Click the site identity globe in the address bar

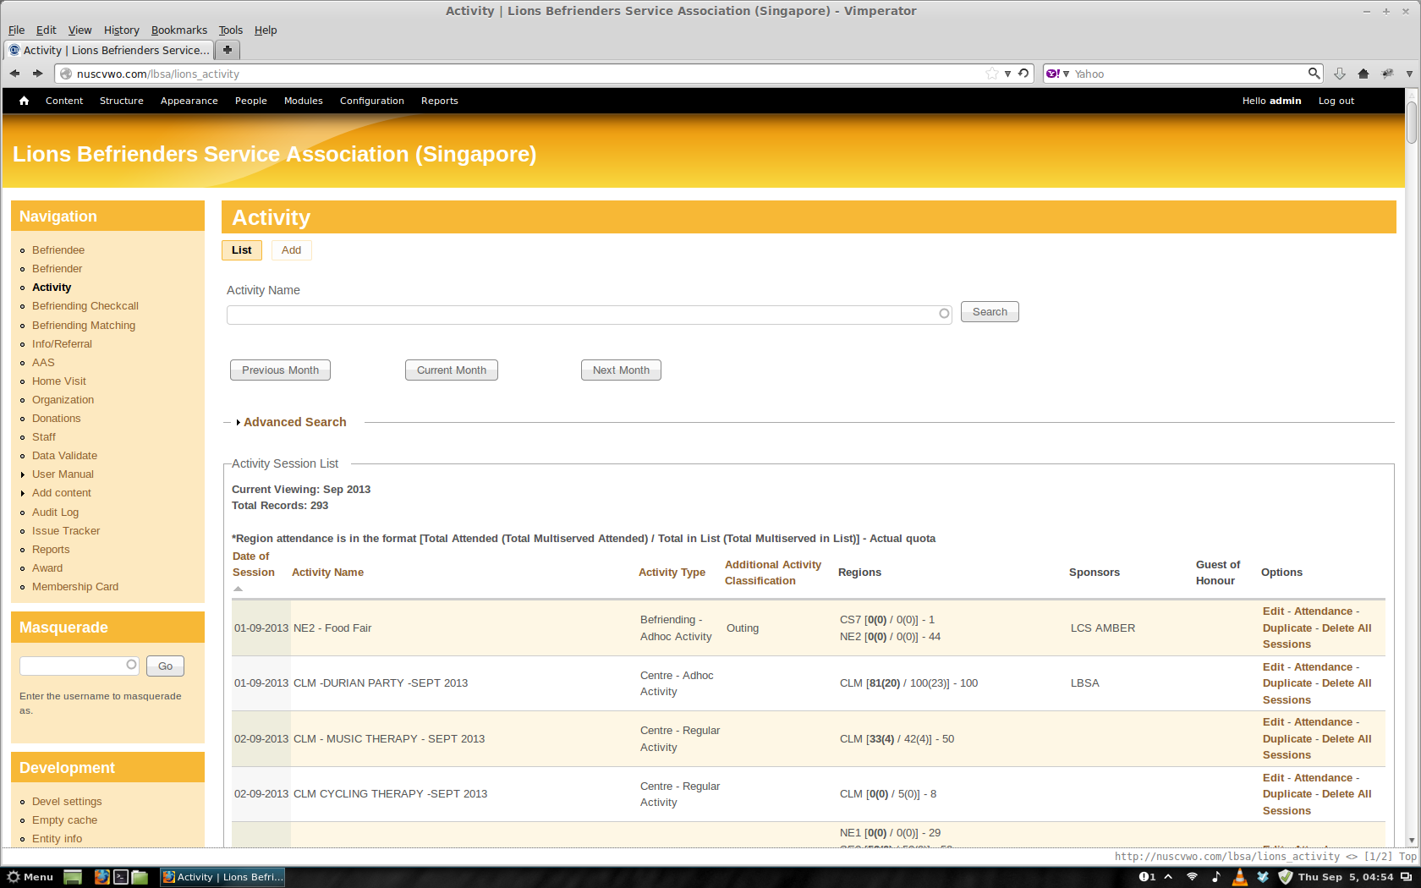click(65, 74)
